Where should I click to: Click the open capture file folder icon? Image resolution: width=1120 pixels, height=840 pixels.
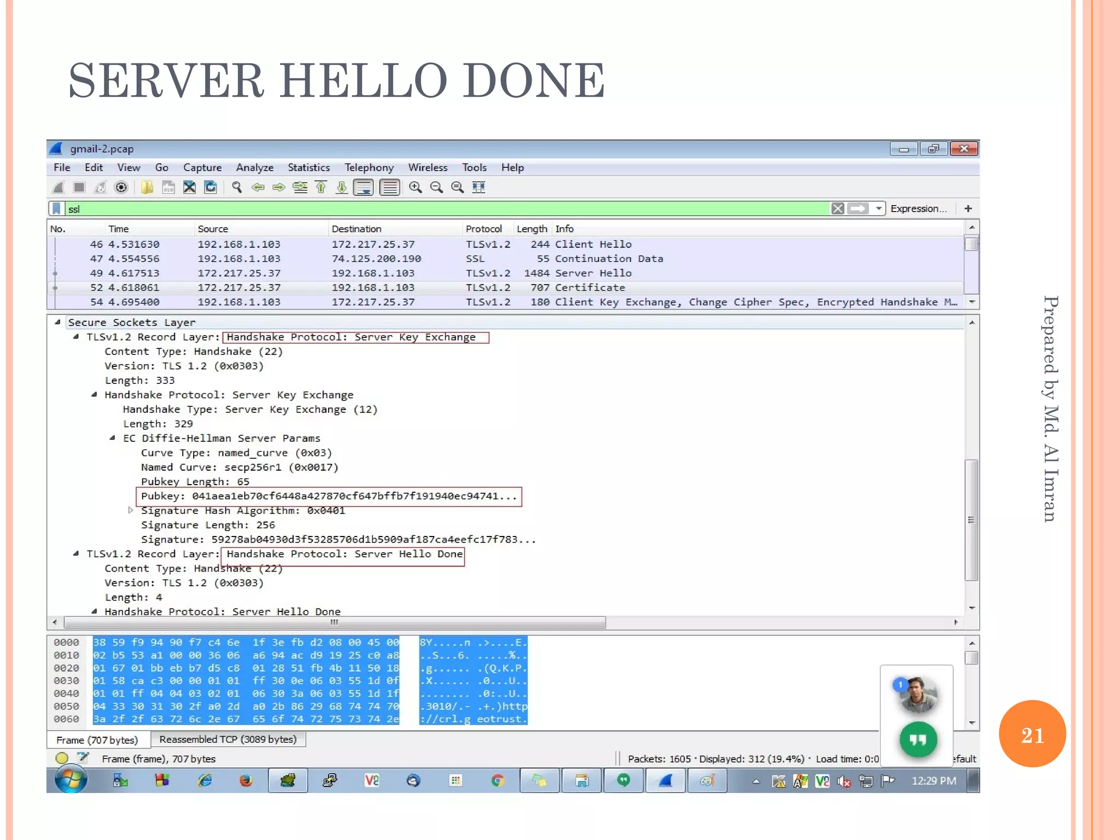(x=147, y=188)
